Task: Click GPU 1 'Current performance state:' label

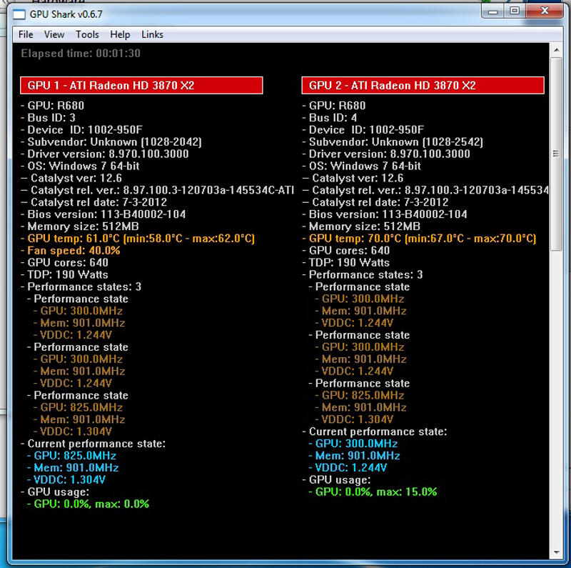Action: click(x=94, y=444)
